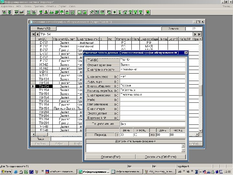The image size is (233, 175).
Task: Go to next record arrow
Action: pyautogui.click(x=195, y=34)
